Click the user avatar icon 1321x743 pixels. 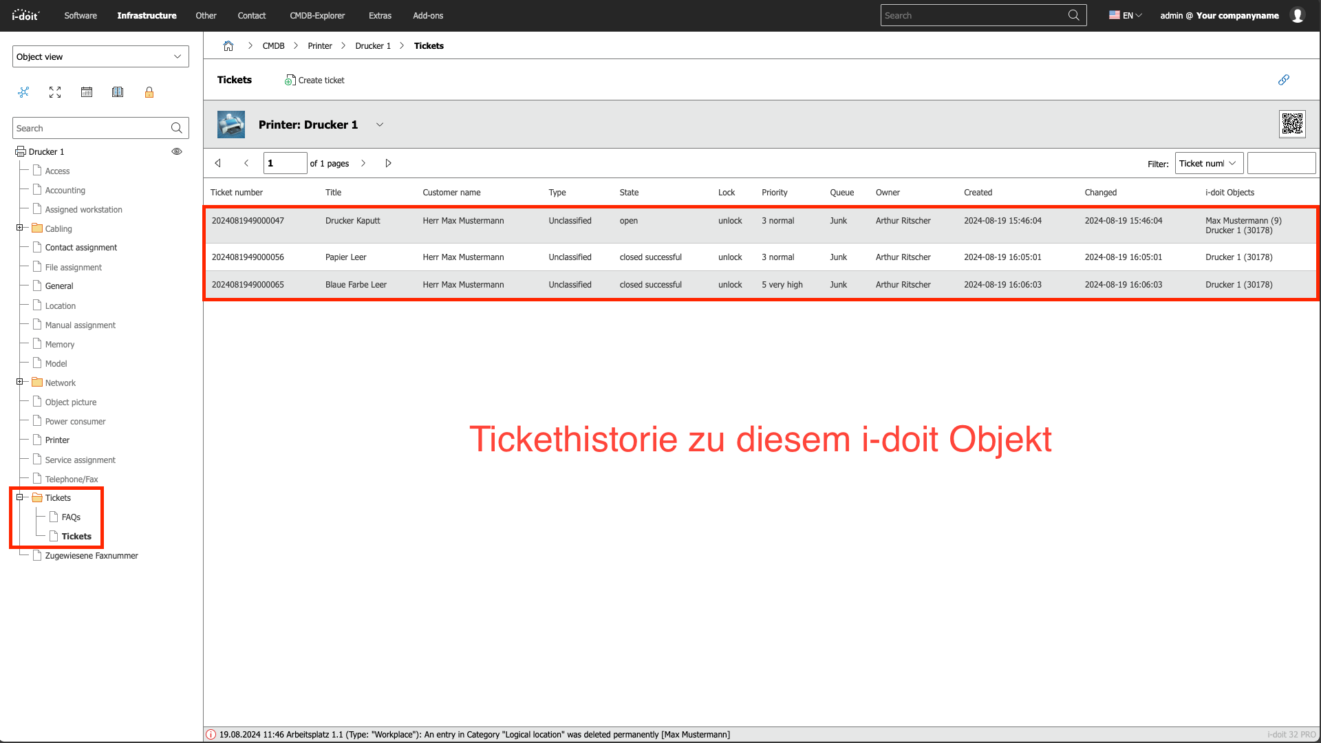(x=1298, y=15)
